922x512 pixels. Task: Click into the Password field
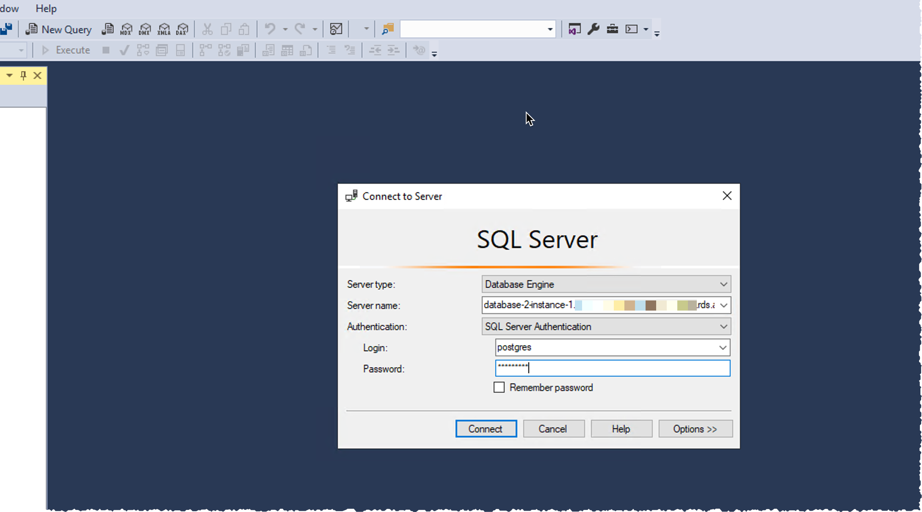(x=612, y=368)
